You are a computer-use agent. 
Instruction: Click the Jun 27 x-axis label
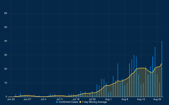27,99
